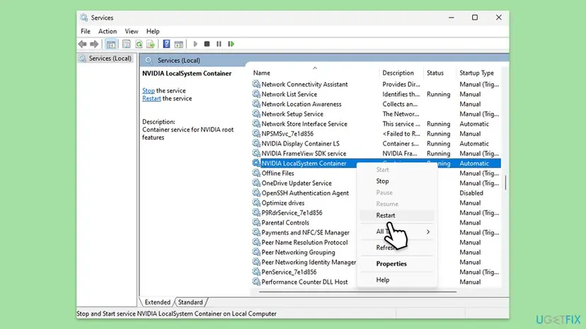This screenshot has width=586, height=329.
Task: Click the Stop the service link
Action: 149,90
